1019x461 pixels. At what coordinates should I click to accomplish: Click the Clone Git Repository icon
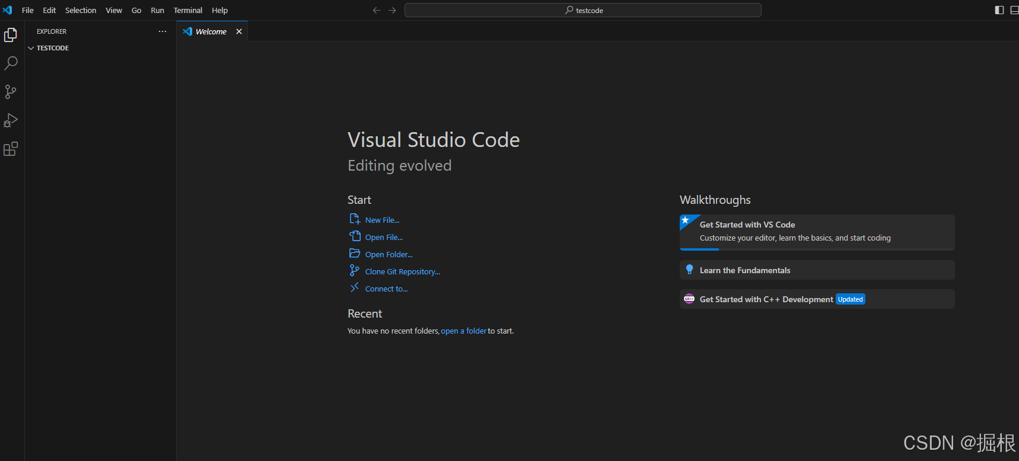click(355, 270)
